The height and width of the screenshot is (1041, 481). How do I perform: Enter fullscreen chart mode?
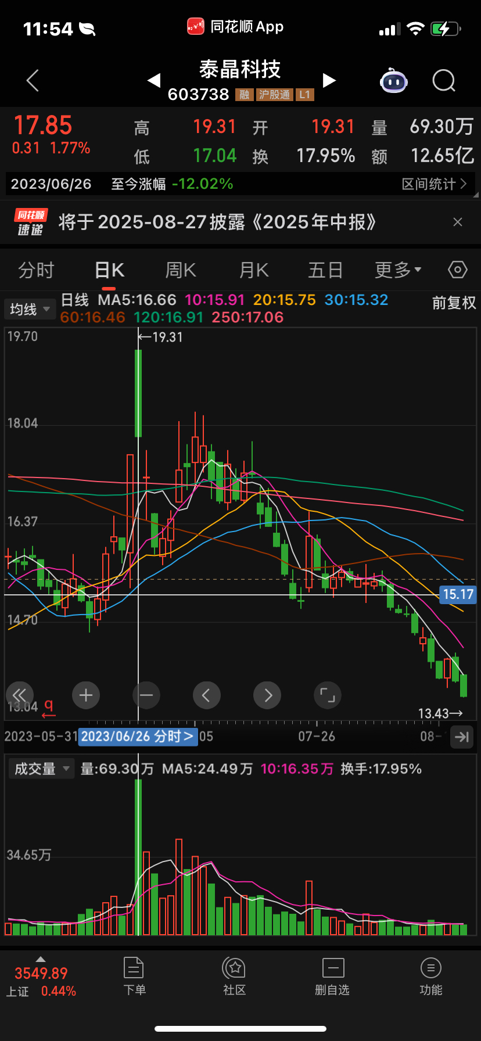328,695
